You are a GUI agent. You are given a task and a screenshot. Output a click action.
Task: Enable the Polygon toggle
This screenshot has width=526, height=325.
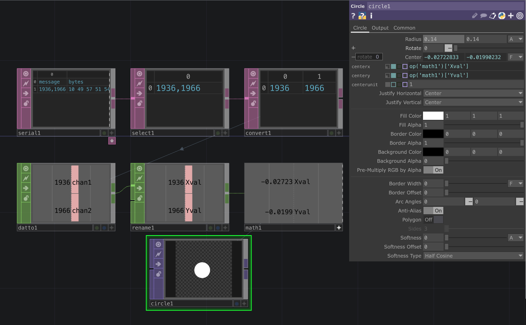pos(433,220)
